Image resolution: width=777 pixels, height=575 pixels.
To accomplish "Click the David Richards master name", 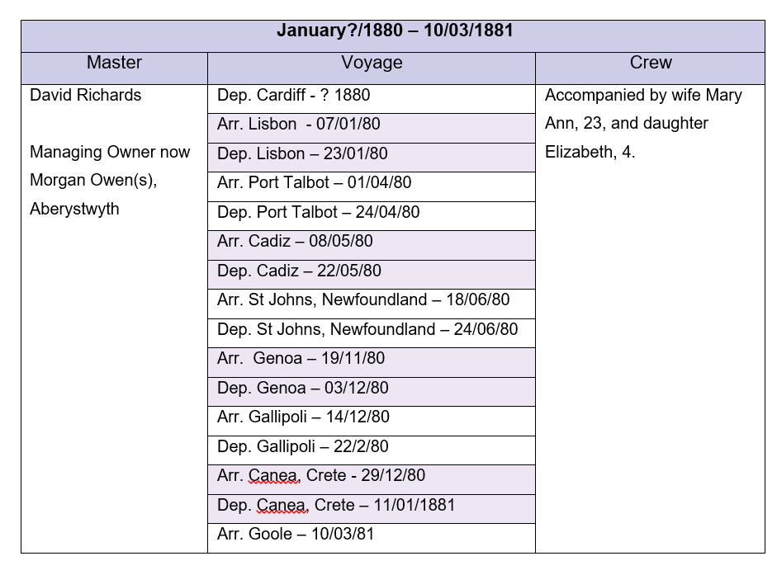I will 85,95.
